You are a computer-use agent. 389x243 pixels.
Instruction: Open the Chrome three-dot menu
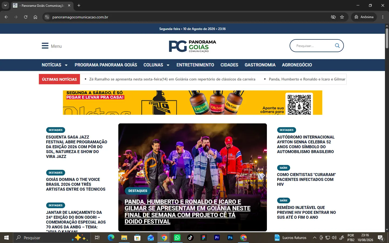coord(383,17)
